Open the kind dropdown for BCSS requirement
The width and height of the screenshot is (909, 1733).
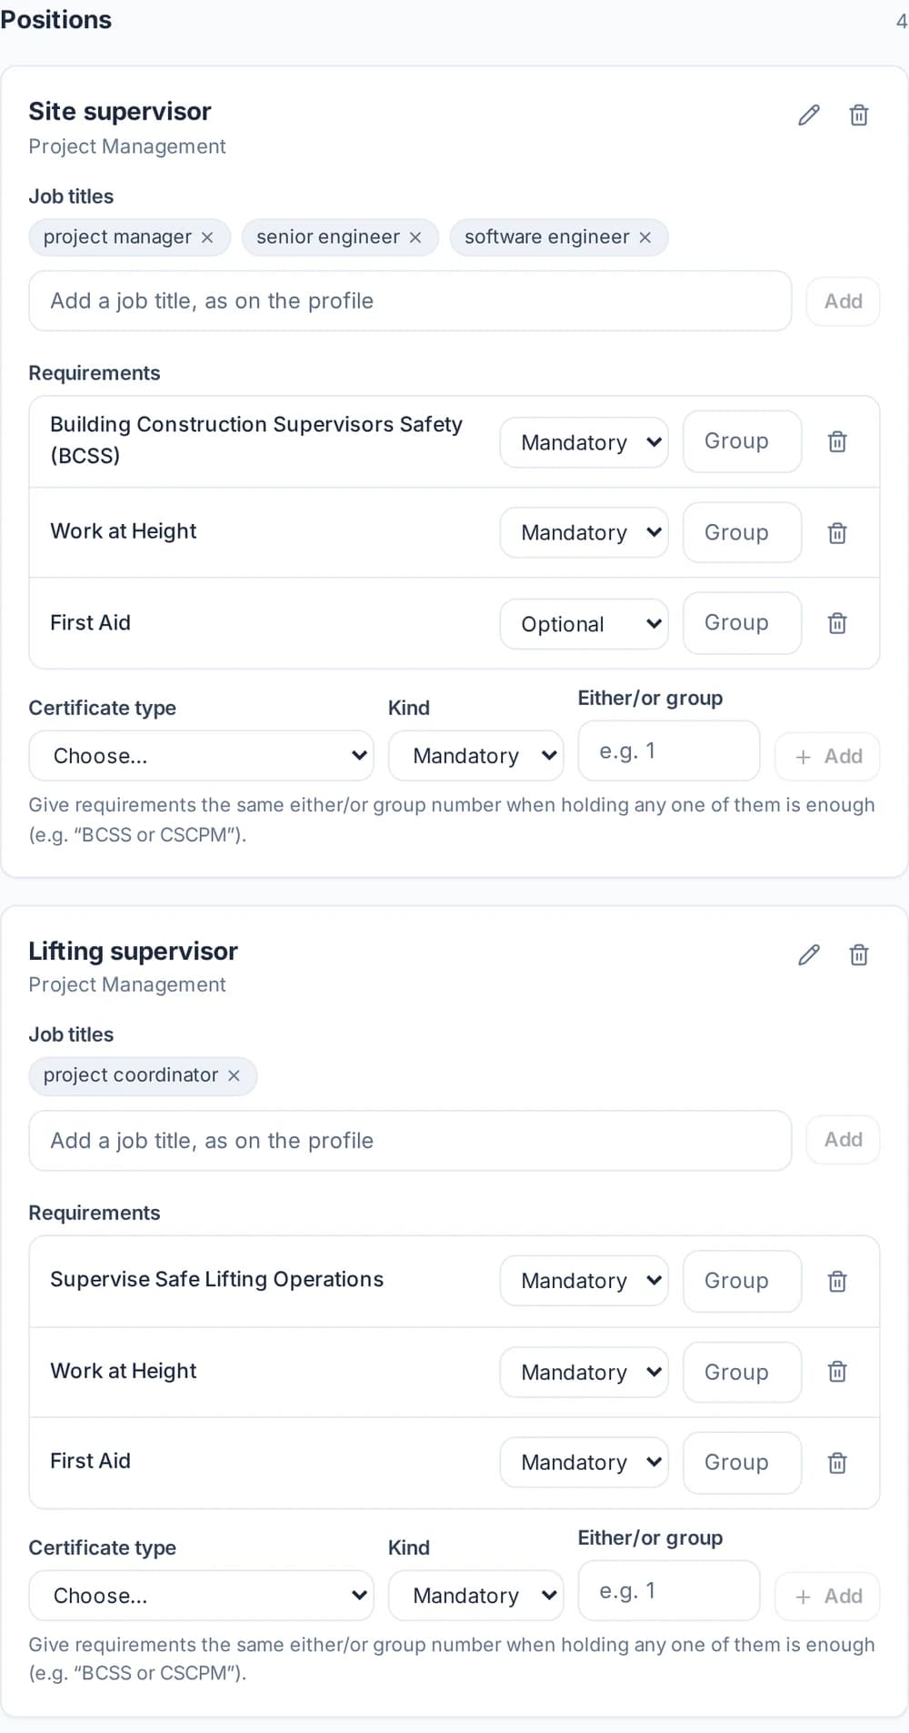(x=584, y=442)
